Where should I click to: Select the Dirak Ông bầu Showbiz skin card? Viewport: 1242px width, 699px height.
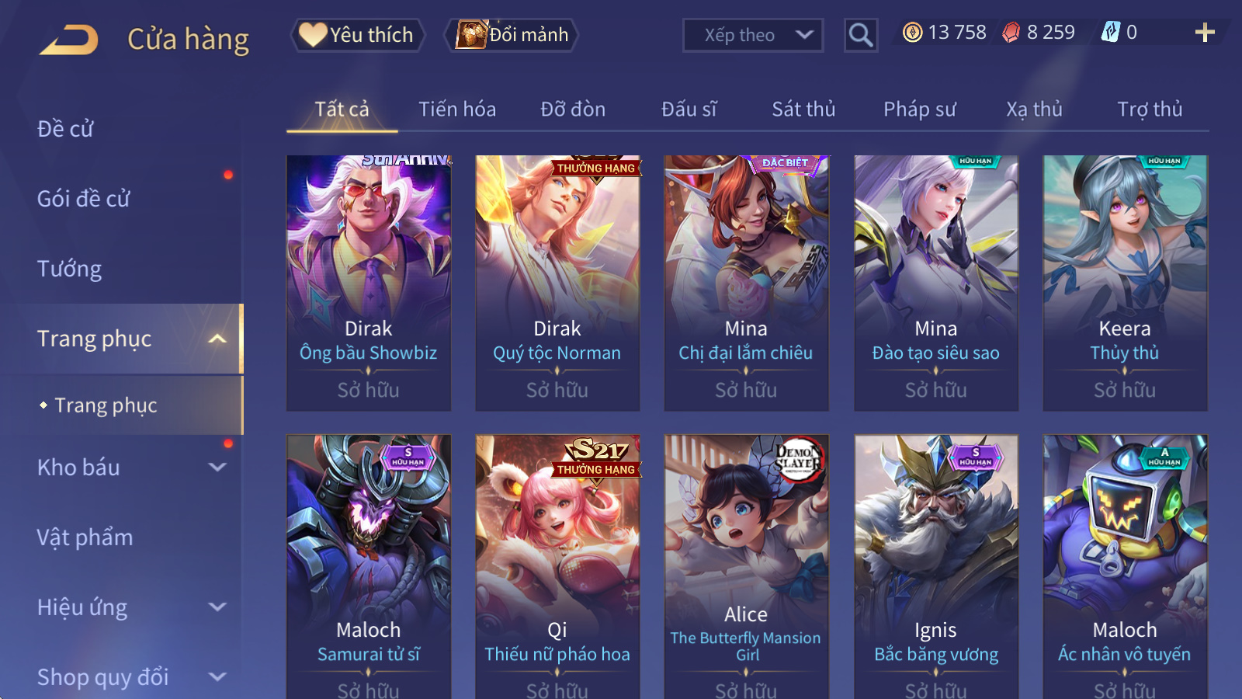click(369, 283)
